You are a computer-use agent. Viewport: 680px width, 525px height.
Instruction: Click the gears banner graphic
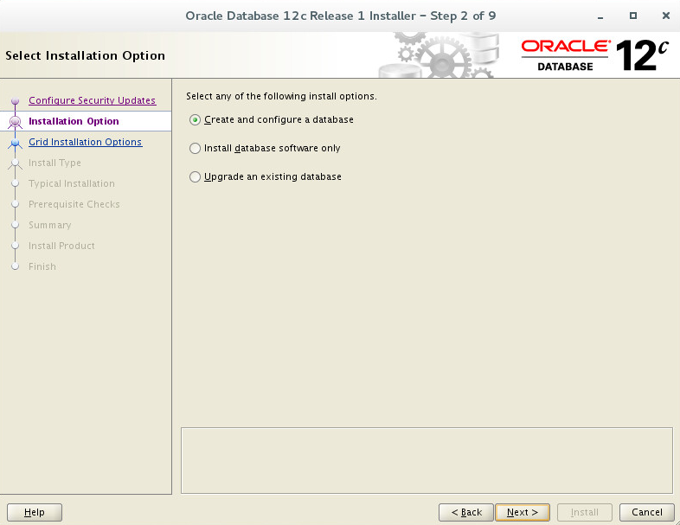[x=438, y=55]
